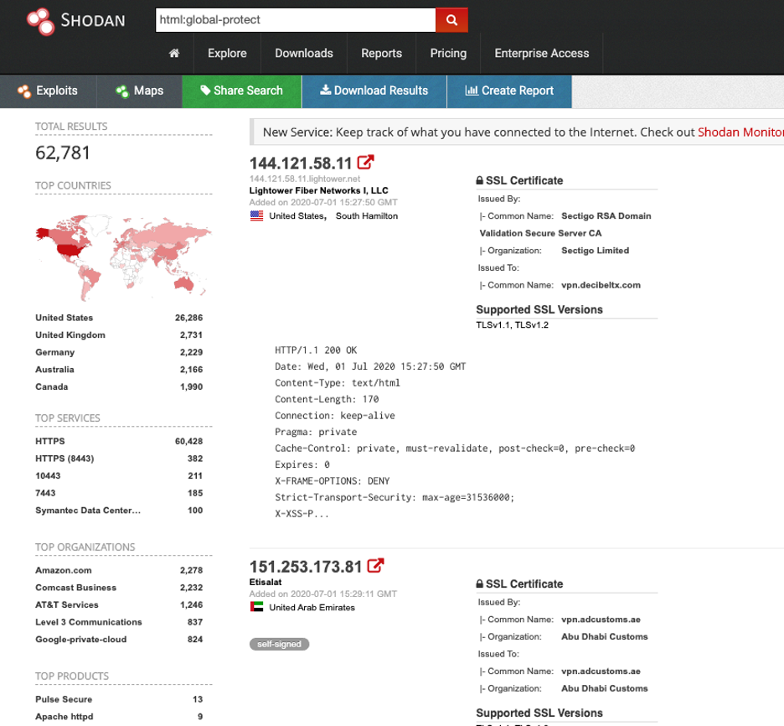This screenshot has height=726, width=784.
Task: Go to the home icon in navigation
Action: [174, 53]
